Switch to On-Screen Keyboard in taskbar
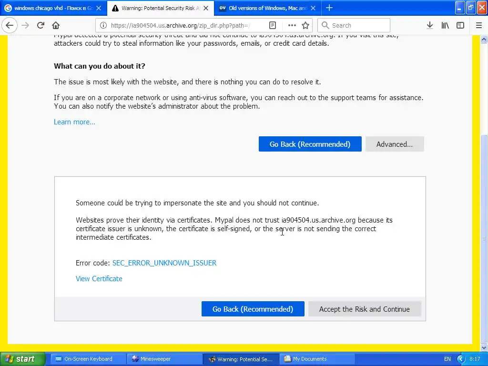This screenshot has height=366, width=488. [87, 359]
